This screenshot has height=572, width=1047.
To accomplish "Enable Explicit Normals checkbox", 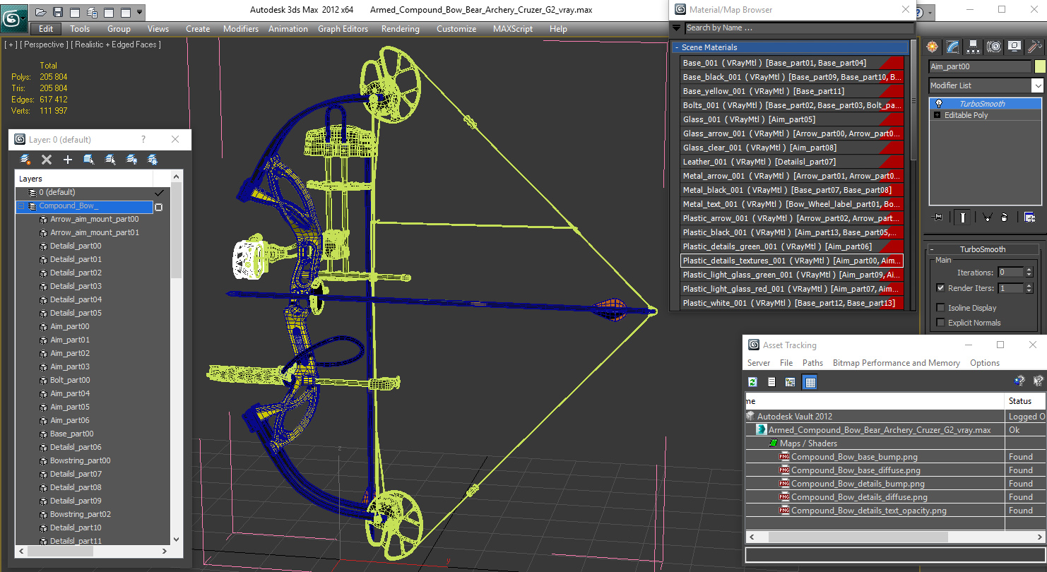I will tap(940, 323).
